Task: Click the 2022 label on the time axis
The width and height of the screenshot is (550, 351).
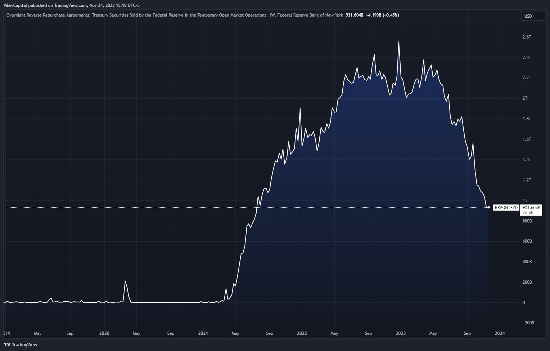Action: pos(302,333)
